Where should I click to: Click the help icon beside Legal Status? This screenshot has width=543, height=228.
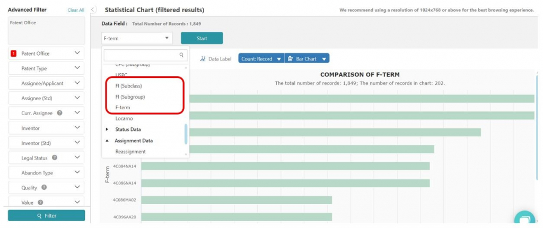tap(55, 157)
